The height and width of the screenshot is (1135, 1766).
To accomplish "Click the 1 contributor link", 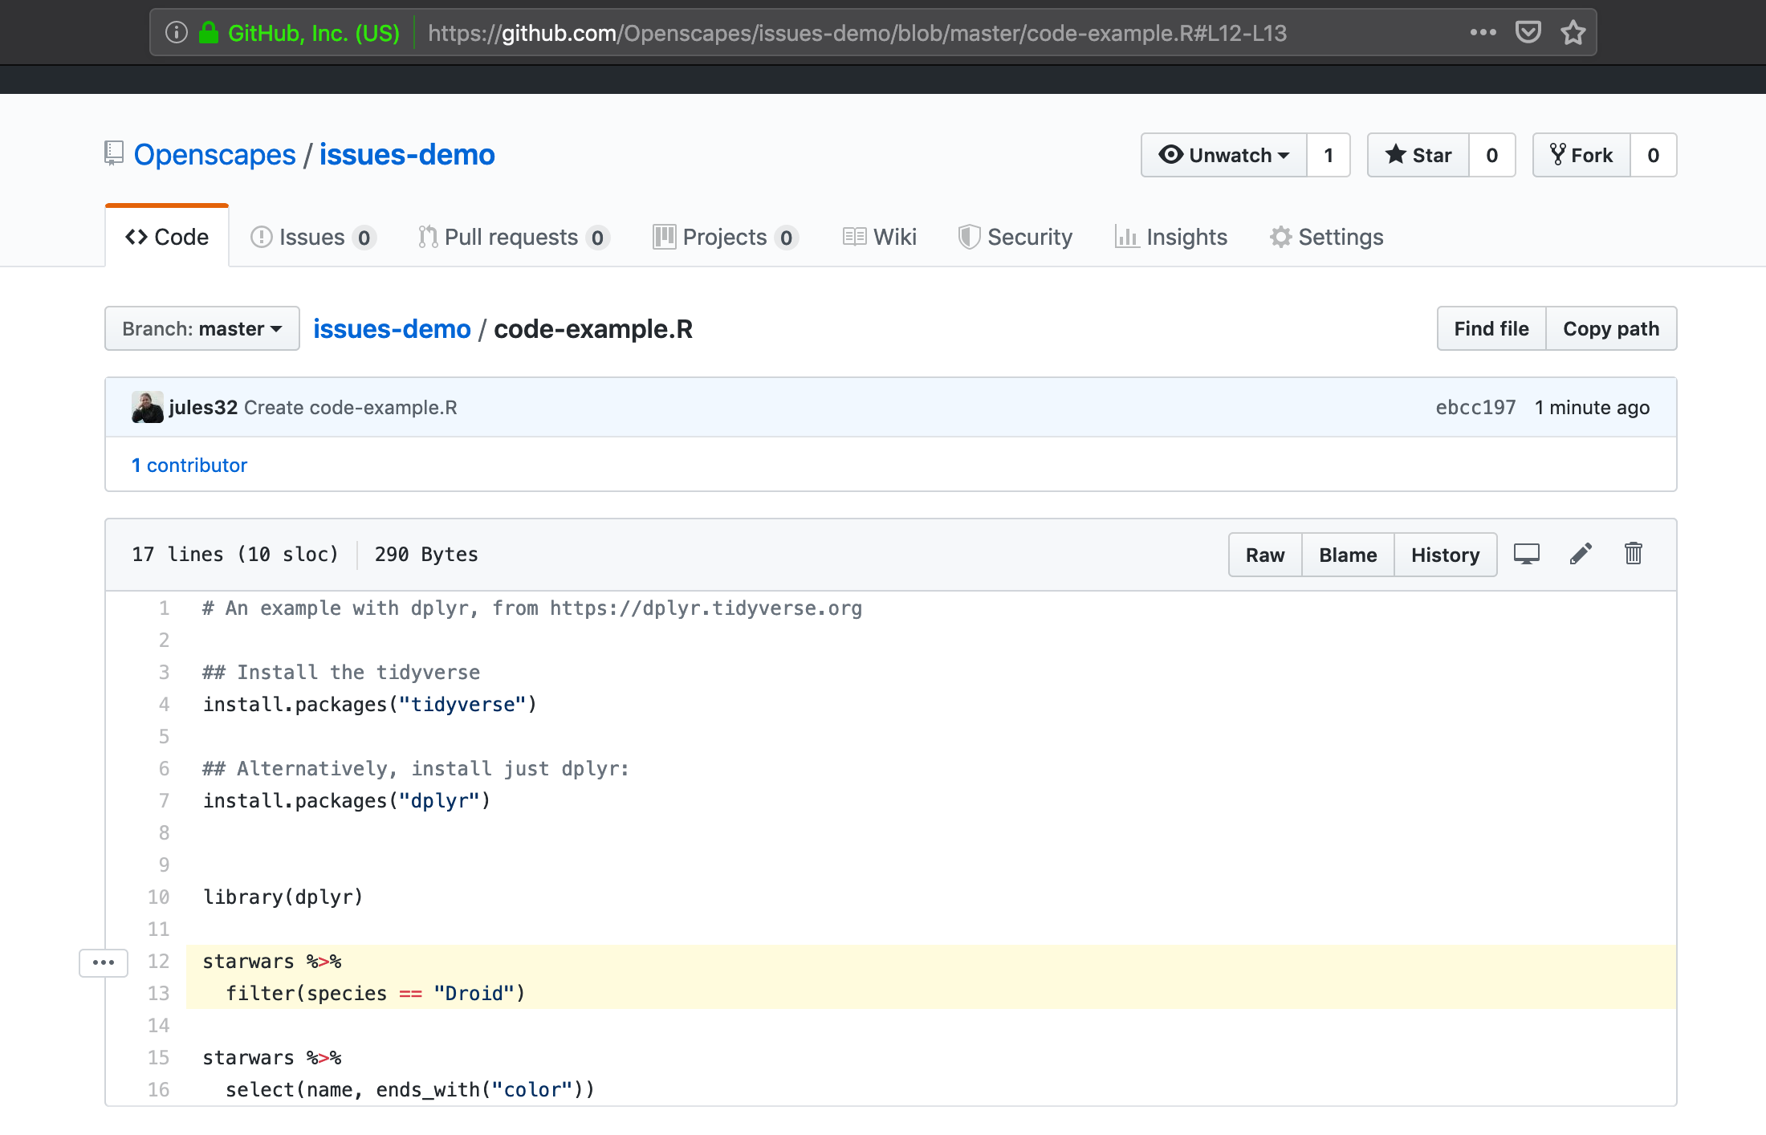I will click(189, 465).
